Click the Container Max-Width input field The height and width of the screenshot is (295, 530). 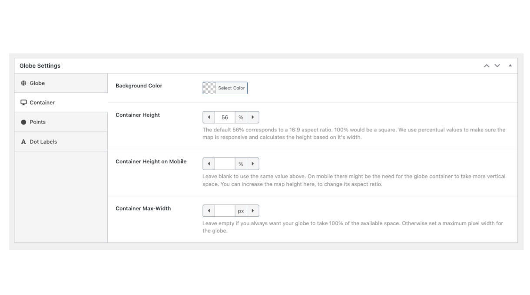[225, 211]
